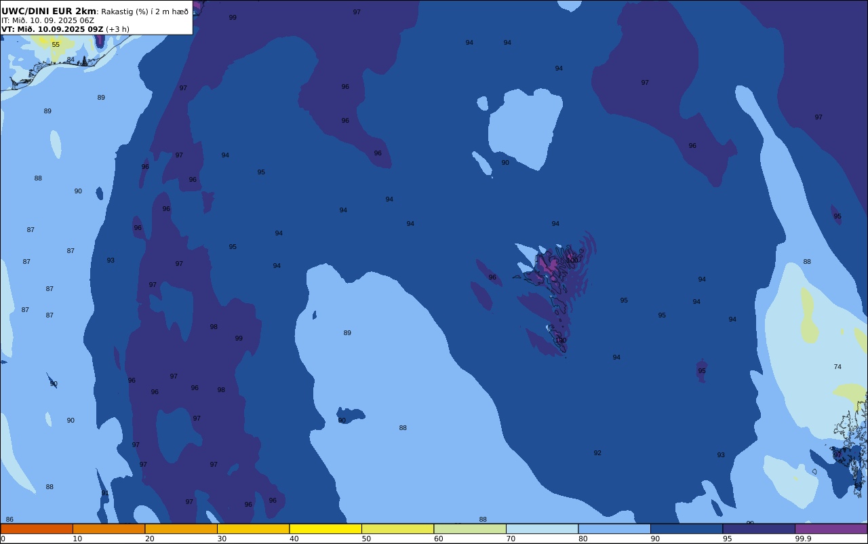This screenshot has width=868, height=544.
Task: Click the 'Rakastig (%) í 2 m hæð' label
Action: click(x=145, y=12)
